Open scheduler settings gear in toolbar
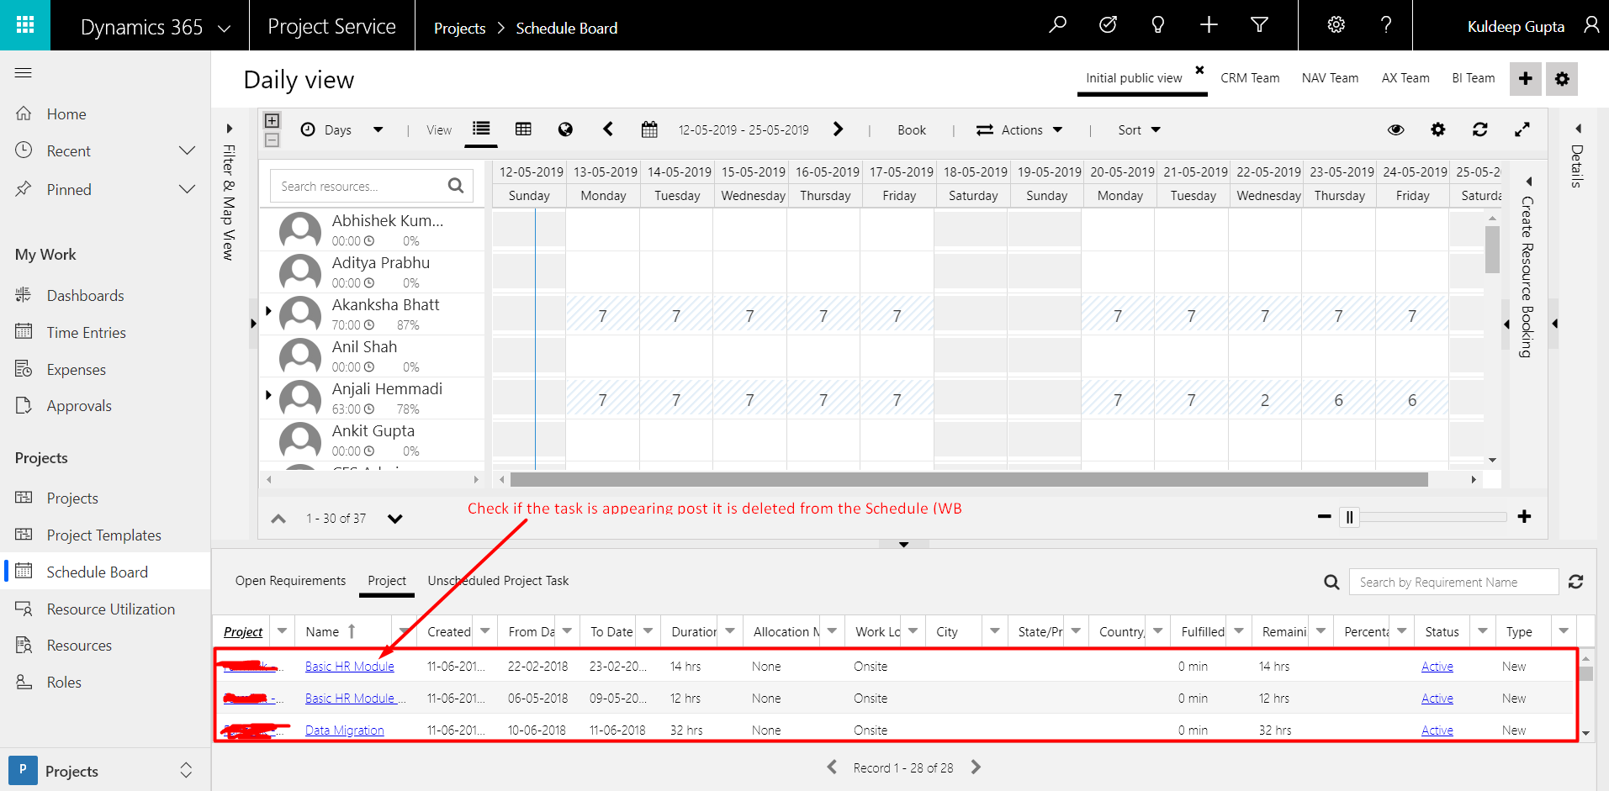The height and width of the screenshot is (791, 1609). coord(1438,129)
